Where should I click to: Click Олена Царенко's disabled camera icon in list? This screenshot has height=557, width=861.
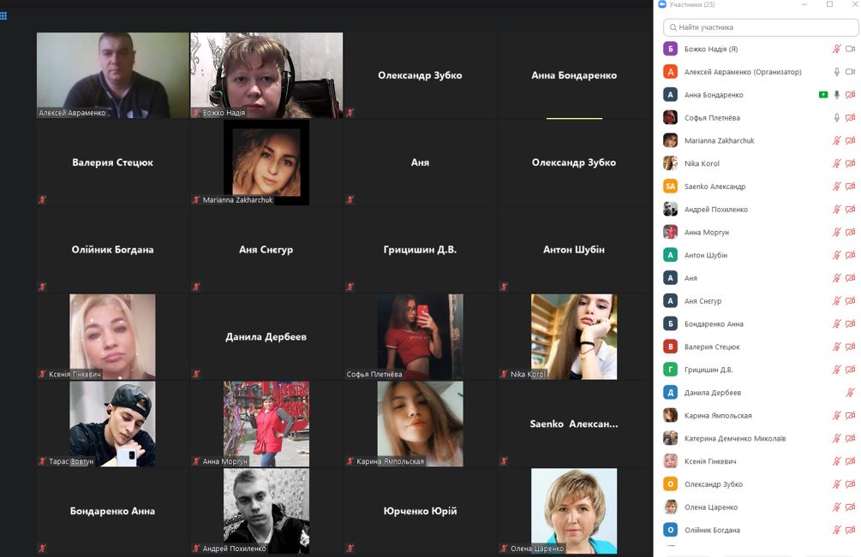click(851, 507)
